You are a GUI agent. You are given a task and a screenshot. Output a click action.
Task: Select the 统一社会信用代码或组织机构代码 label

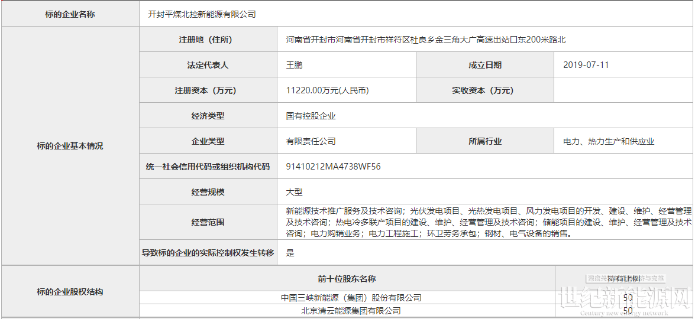click(x=208, y=167)
